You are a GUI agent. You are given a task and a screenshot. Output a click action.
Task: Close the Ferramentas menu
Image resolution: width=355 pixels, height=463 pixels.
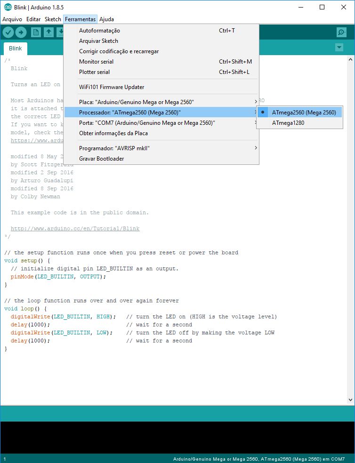pyautogui.click(x=80, y=19)
